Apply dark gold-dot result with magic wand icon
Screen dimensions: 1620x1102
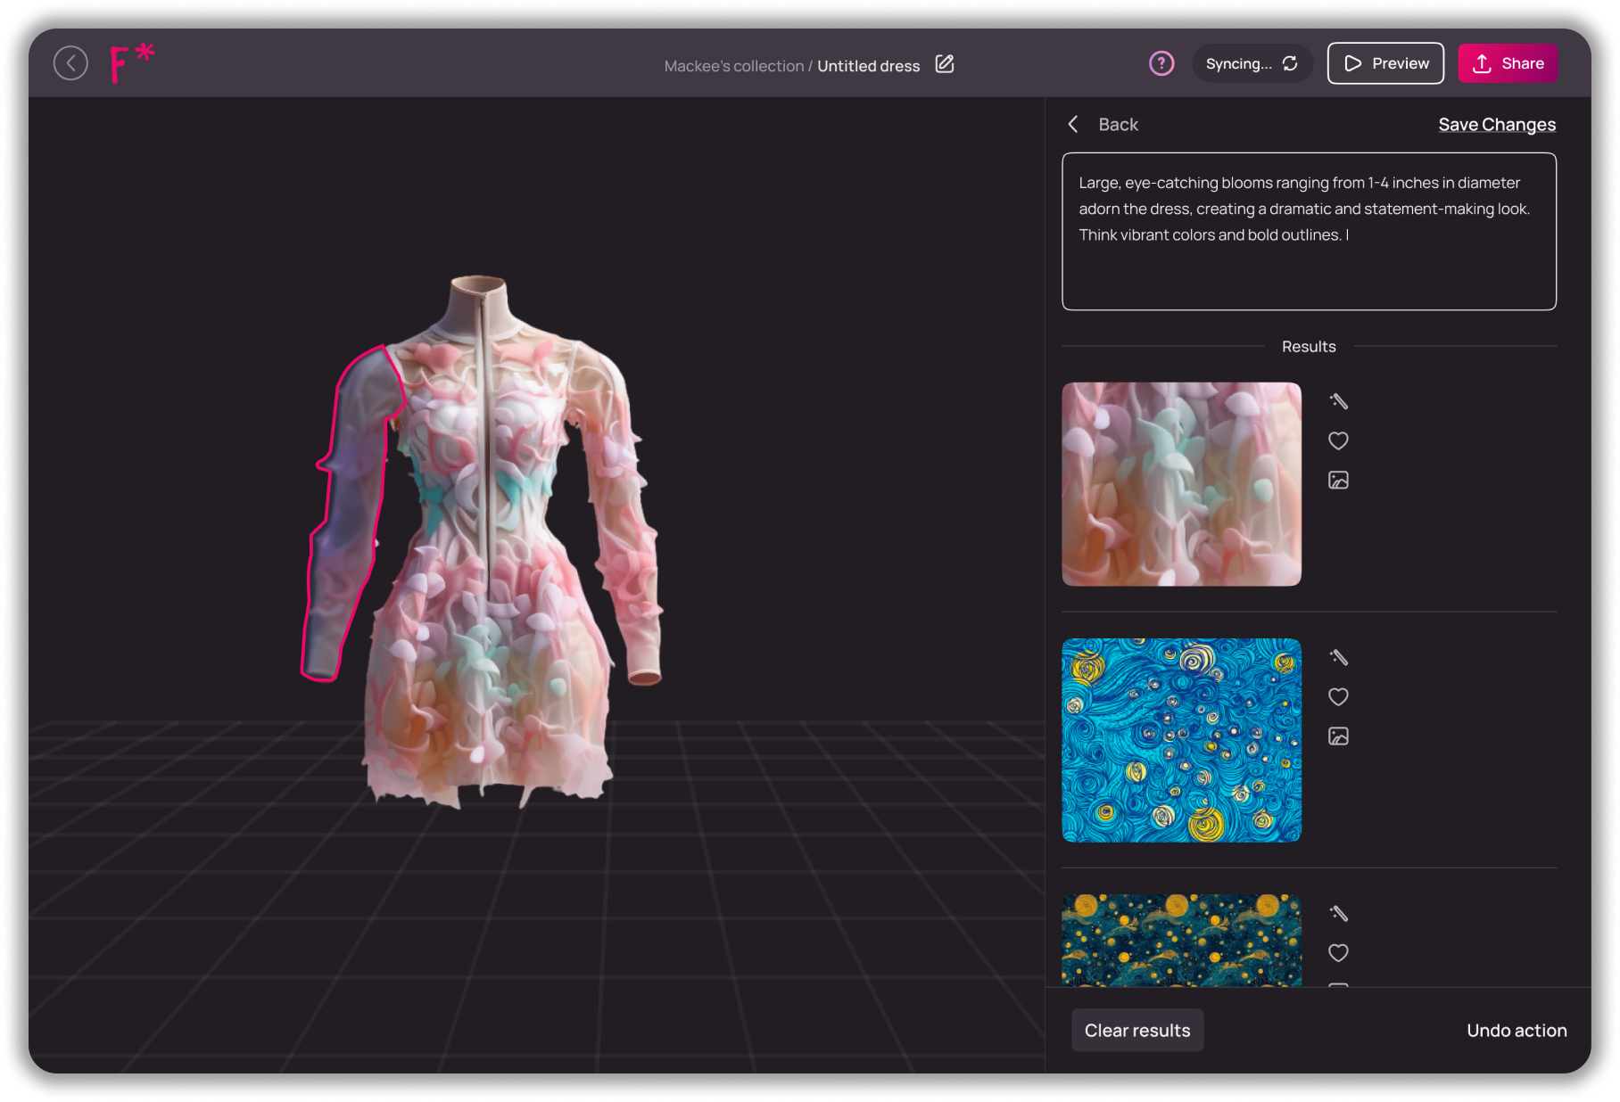[1338, 913]
